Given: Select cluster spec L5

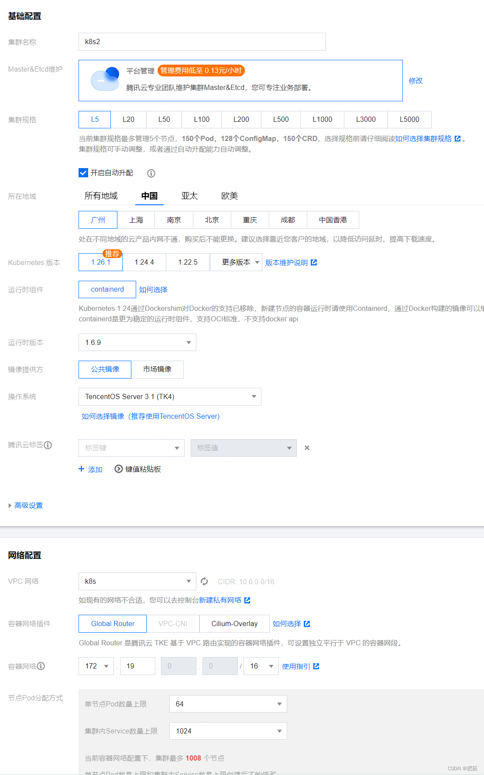Looking at the screenshot, I should tap(95, 120).
